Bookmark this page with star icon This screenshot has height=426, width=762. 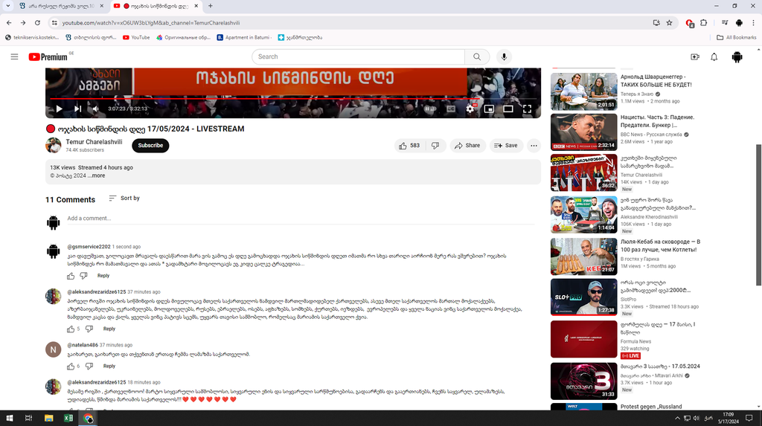[x=669, y=22]
